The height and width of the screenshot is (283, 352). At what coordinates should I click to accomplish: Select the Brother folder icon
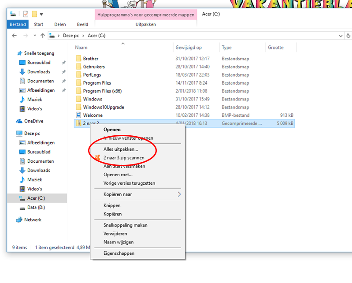click(x=79, y=59)
